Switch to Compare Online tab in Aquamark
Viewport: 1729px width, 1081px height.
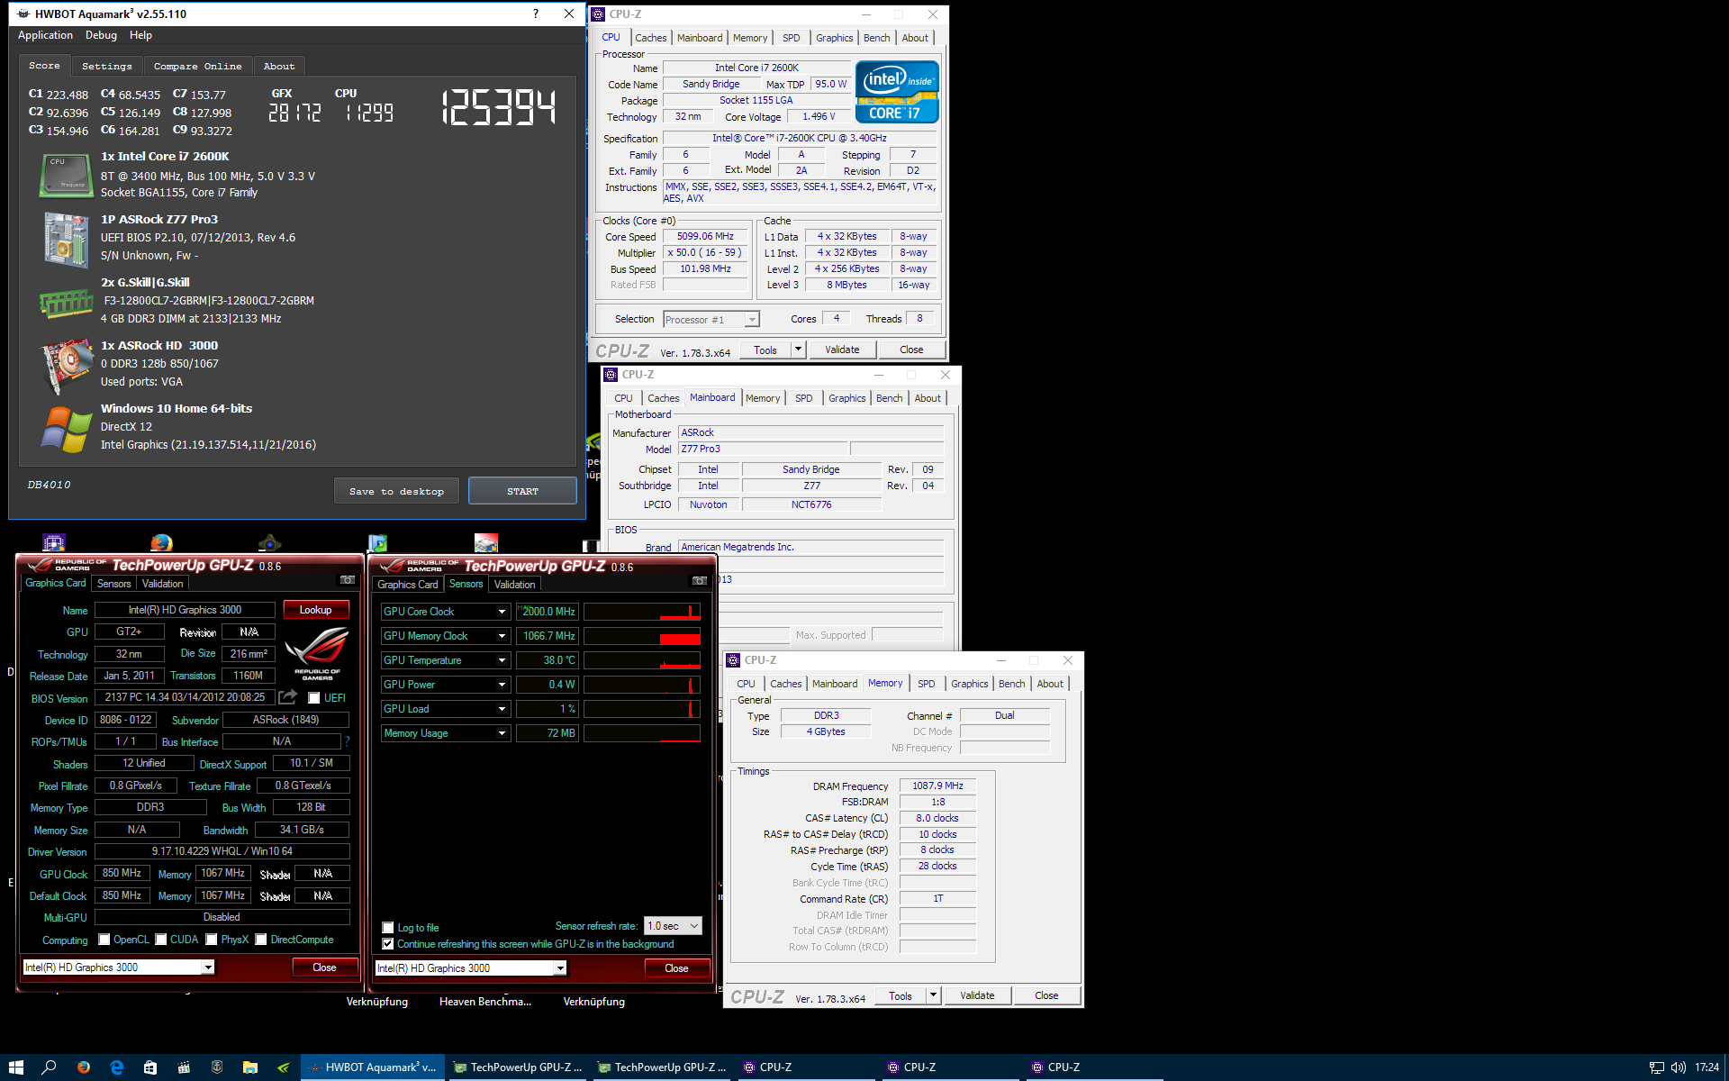coord(197,67)
